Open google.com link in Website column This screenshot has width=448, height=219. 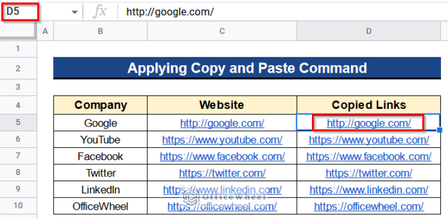(x=223, y=123)
